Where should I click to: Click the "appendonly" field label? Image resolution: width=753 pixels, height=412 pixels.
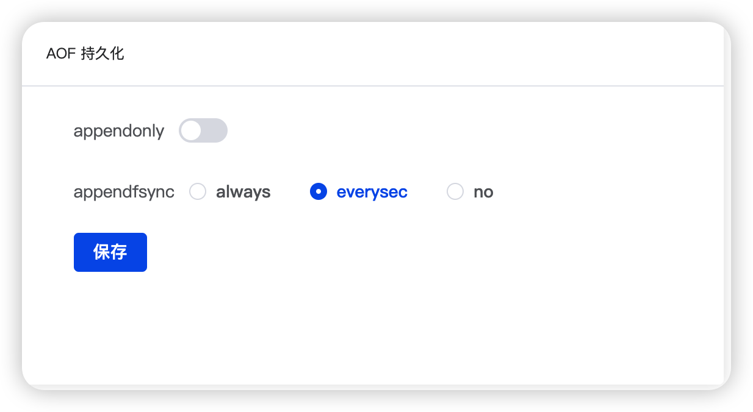(119, 131)
